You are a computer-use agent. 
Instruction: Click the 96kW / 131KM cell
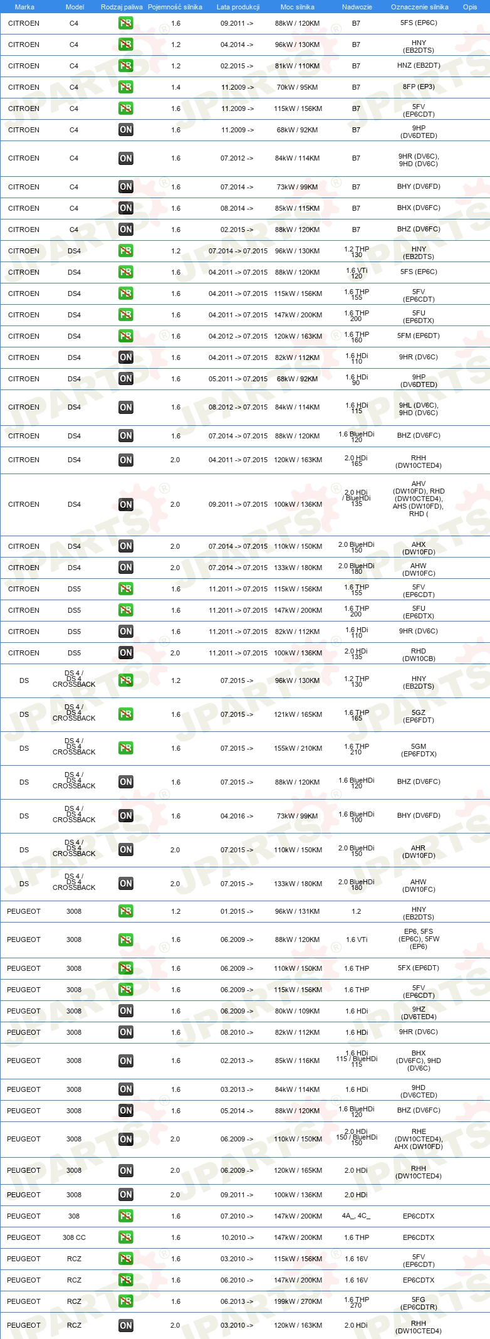tap(298, 911)
